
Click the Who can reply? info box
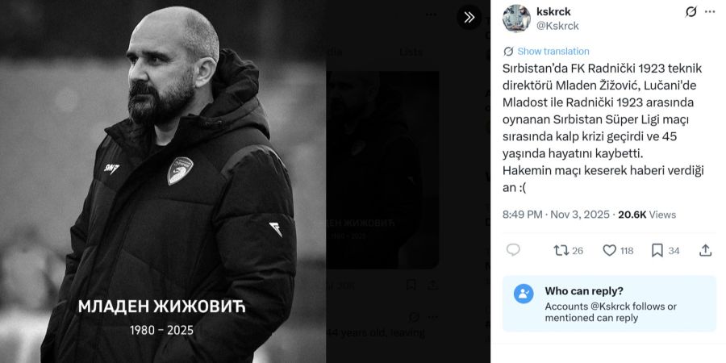pyautogui.click(x=609, y=304)
